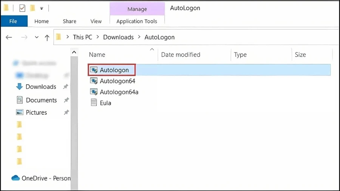
Task: Click Downloads in the address breadcrumb
Action: tap(118, 37)
